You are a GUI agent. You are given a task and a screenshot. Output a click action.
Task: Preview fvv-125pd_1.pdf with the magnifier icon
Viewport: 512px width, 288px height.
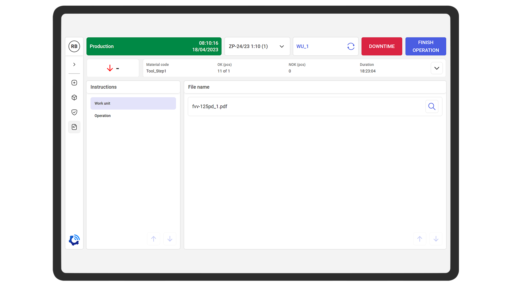coord(432,106)
